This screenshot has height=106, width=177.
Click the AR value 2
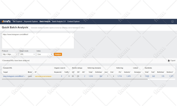click(85, 76)
